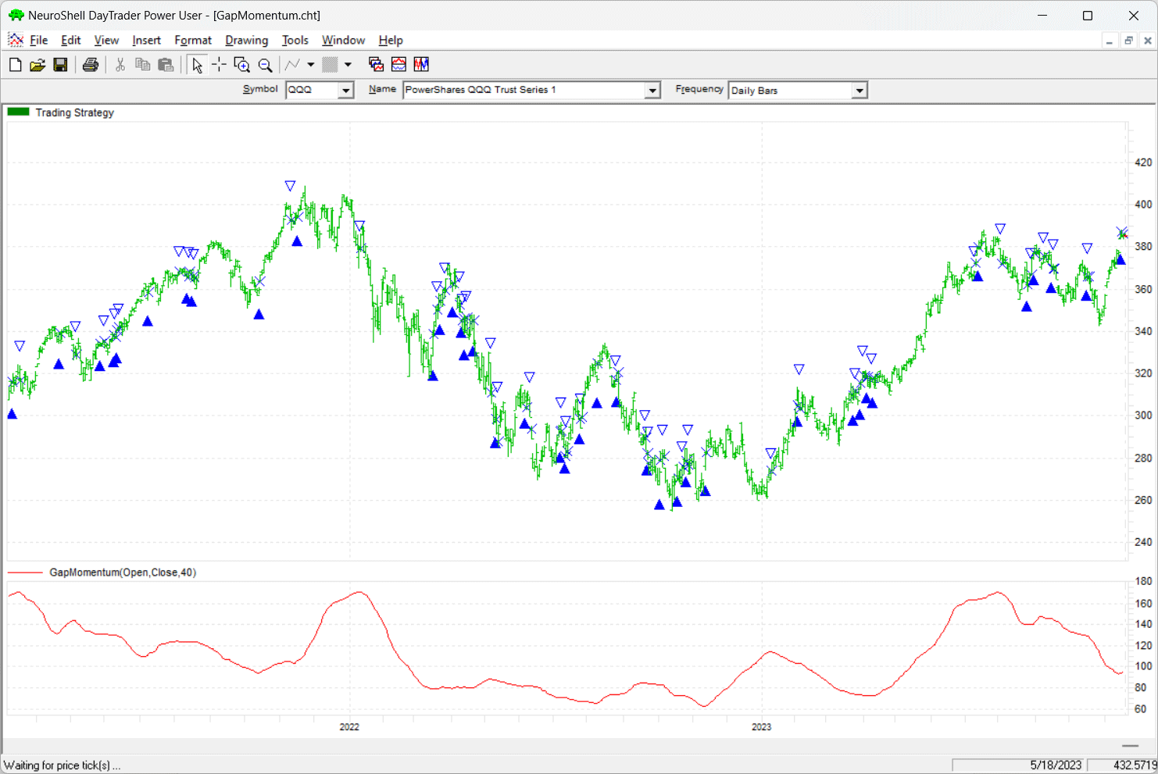The height and width of the screenshot is (774, 1158).
Task: Click the Trading Strategy legend label
Action: tap(75, 112)
